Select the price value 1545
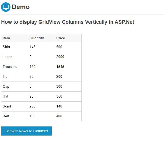The width and height of the screenshot is (164, 158). (60, 67)
